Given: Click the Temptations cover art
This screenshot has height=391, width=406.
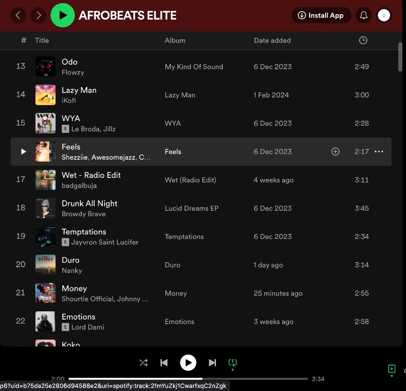Looking at the screenshot, I should point(45,236).
